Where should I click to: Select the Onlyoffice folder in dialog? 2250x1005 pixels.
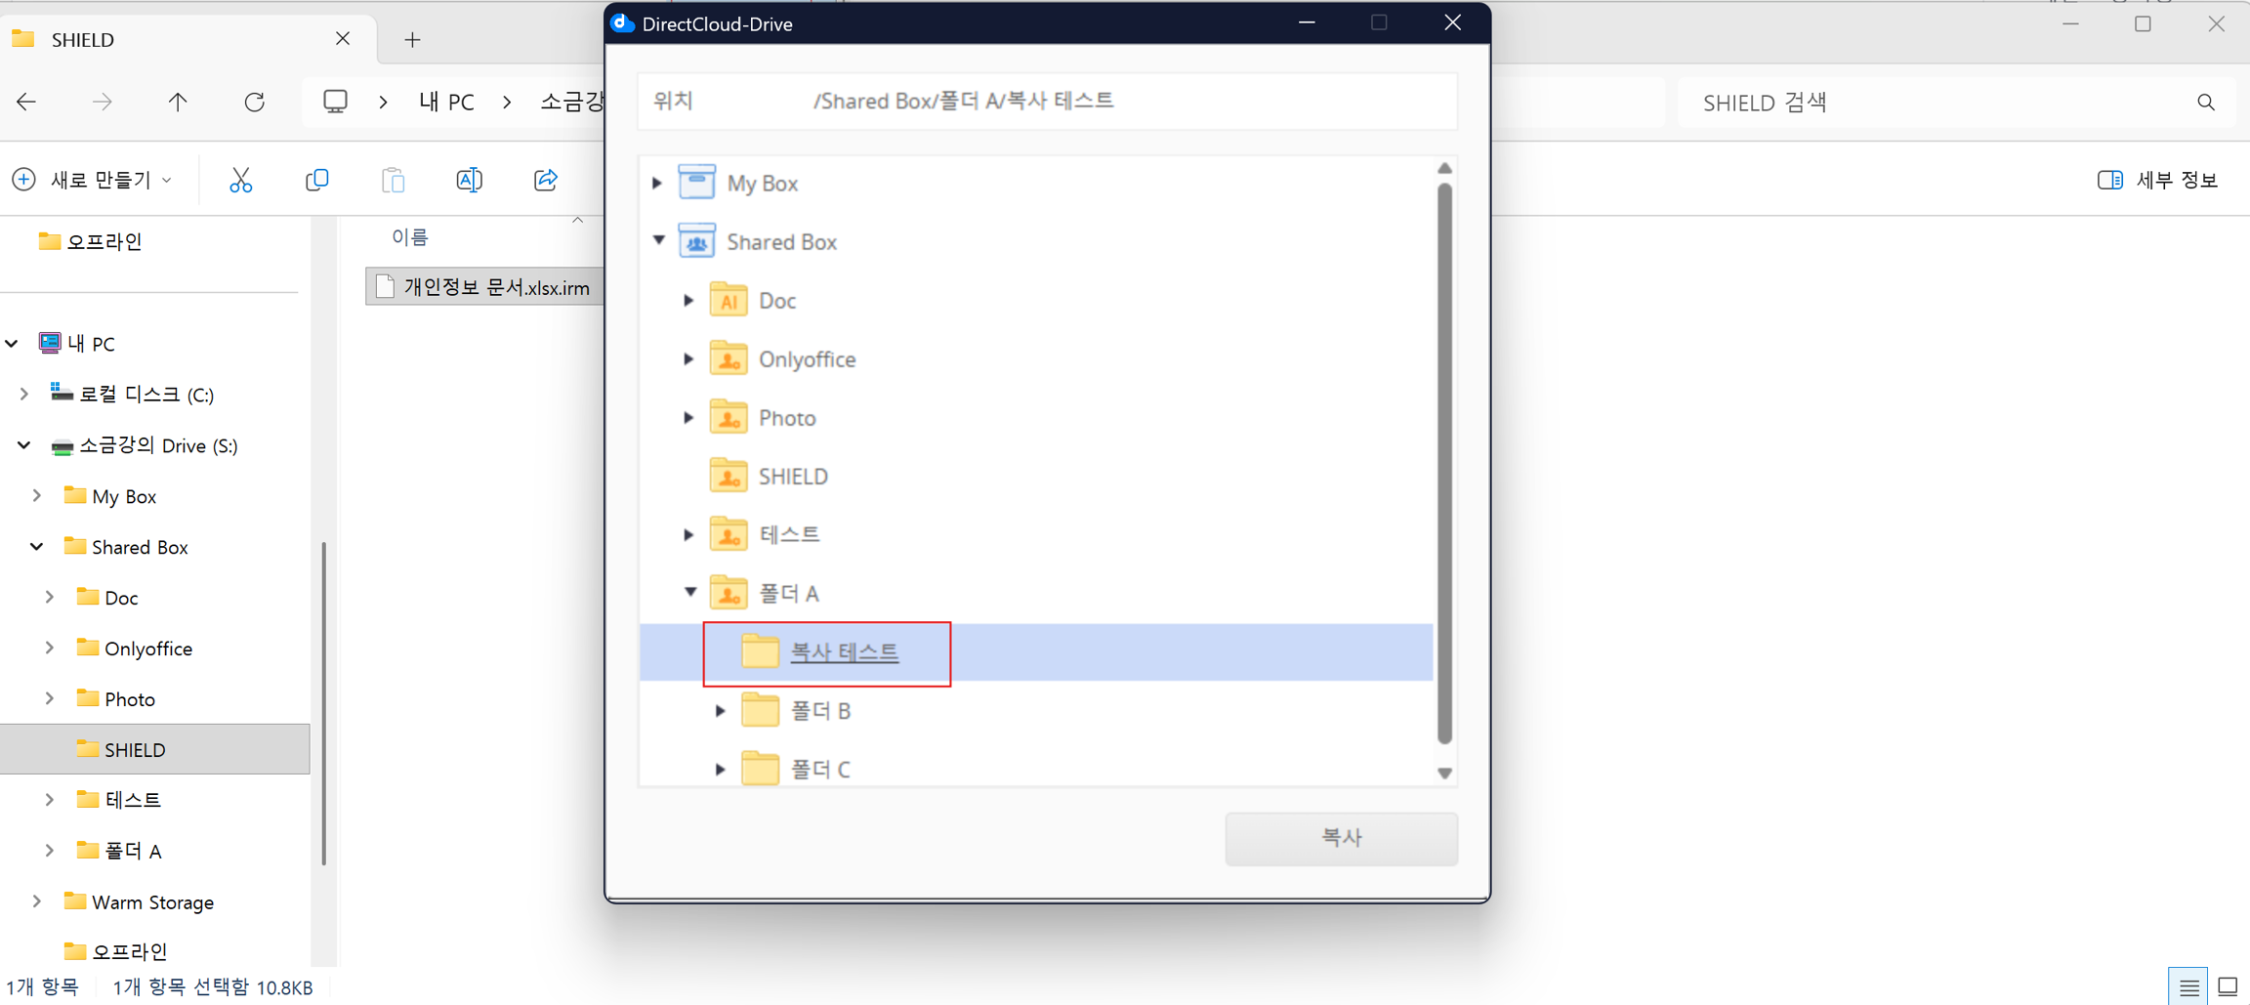pos(806,359)
